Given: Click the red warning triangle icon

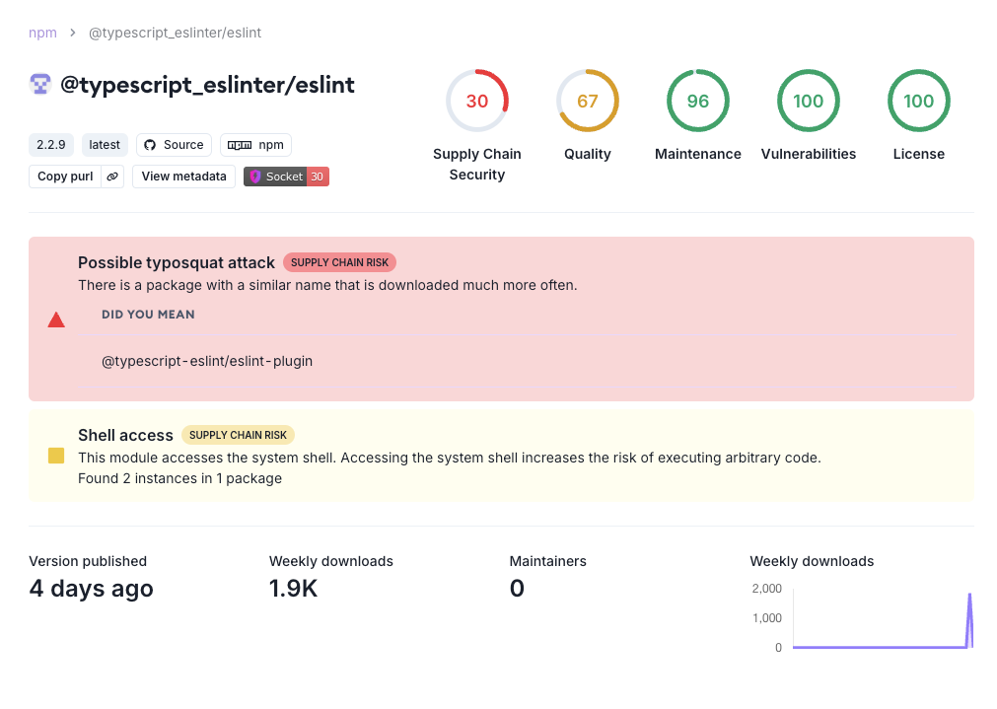Looking at the screenshot, I should coord(56,319).
